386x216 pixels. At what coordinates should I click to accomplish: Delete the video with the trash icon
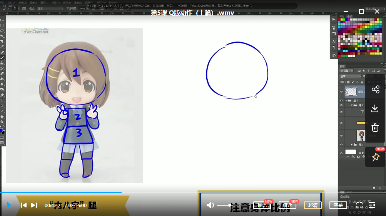click(x=375, y=128)
